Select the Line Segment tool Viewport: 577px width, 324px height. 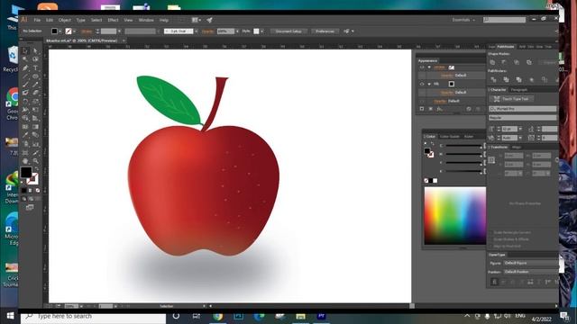tap(25, 76)
